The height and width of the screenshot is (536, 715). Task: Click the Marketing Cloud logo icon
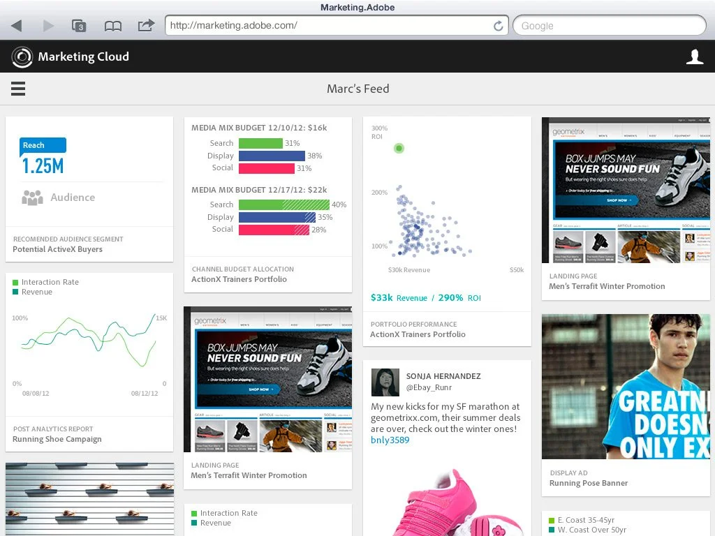pos(22,57)
